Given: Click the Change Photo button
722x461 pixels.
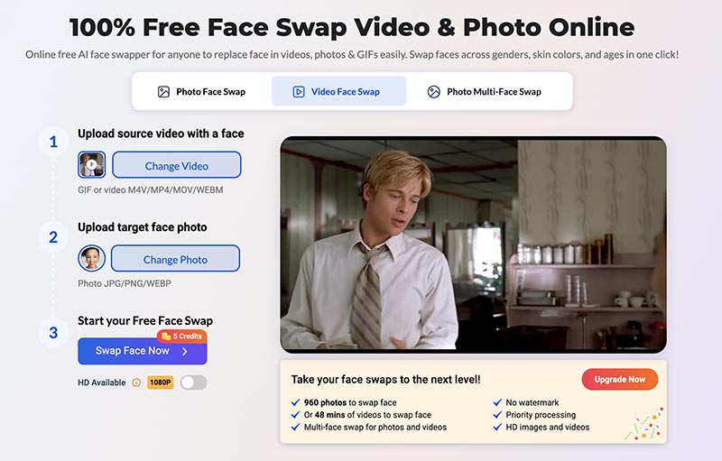Looking at the screenshot, I should tap(175, 259).
